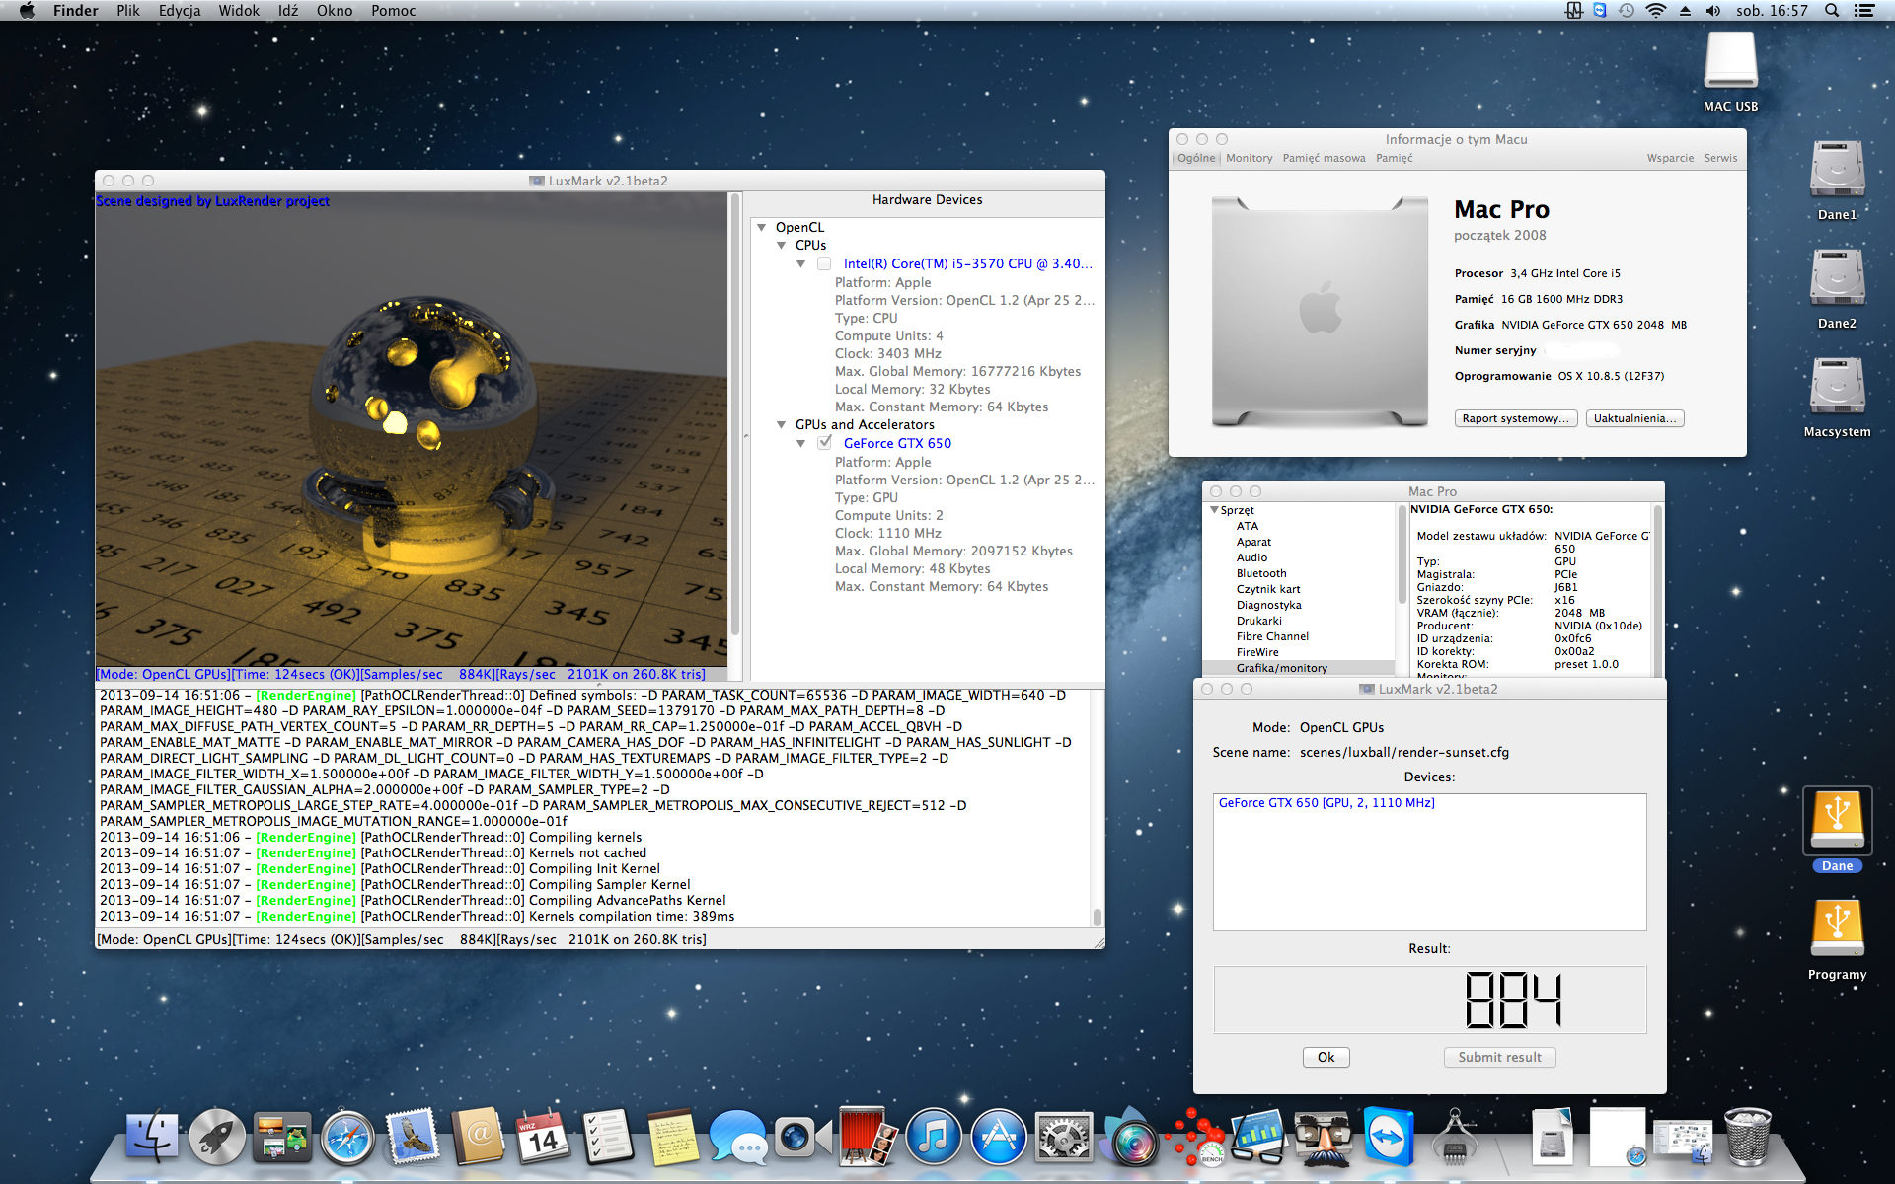Open the Pomoc menu

393,11
